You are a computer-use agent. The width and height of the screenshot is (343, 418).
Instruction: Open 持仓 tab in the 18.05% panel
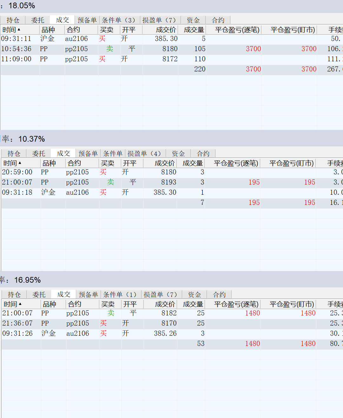tap(13, 20)
